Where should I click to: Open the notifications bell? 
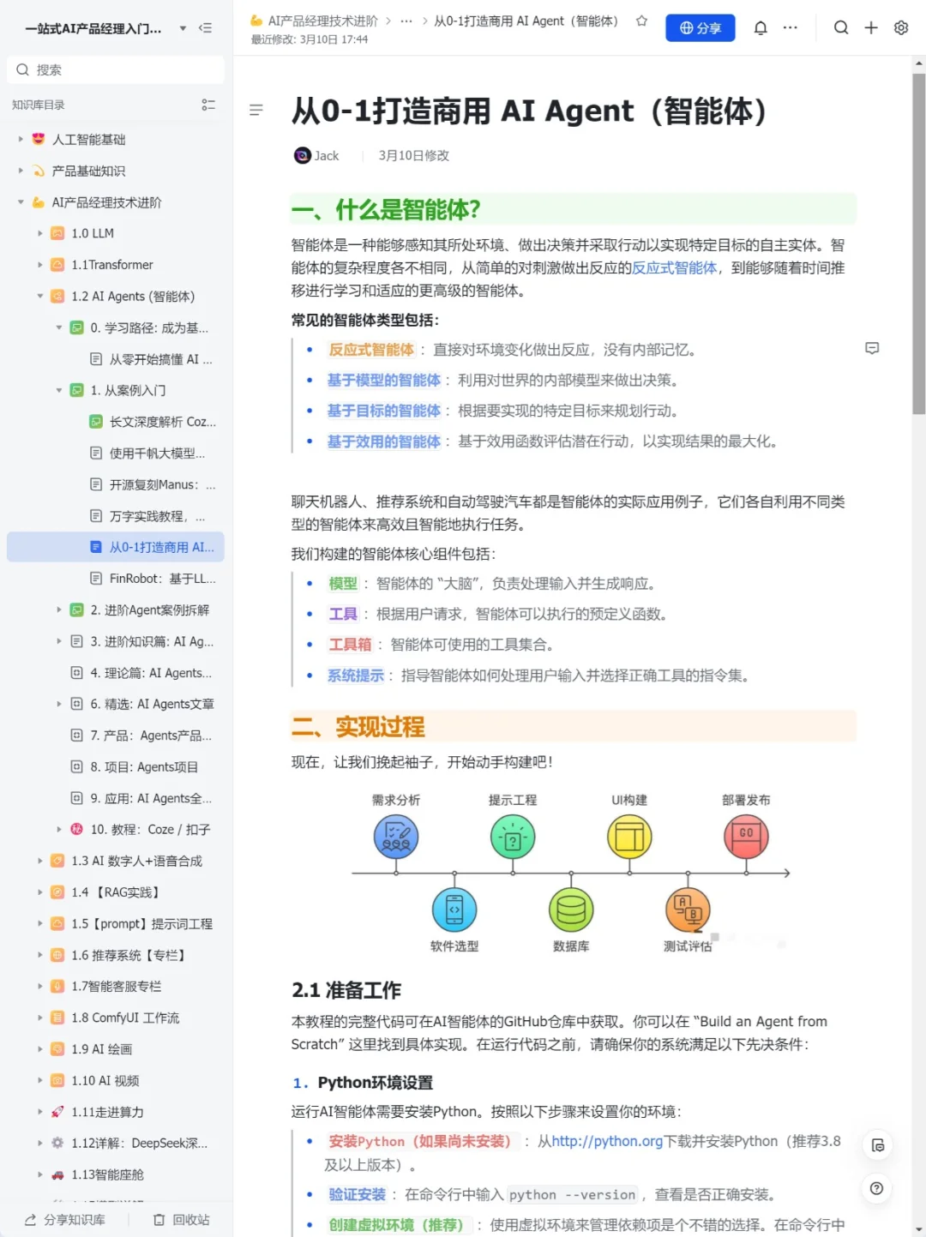pyautogui.click(x=760, y=27)
